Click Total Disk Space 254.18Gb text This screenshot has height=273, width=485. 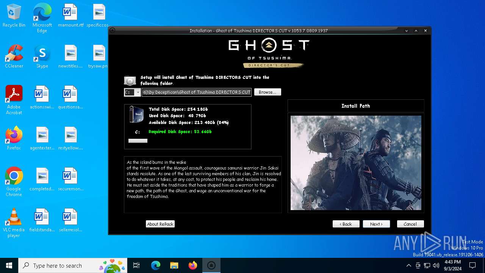coord(178,109)
